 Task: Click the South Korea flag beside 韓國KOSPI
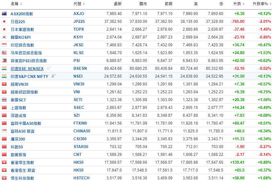(4, 37)
